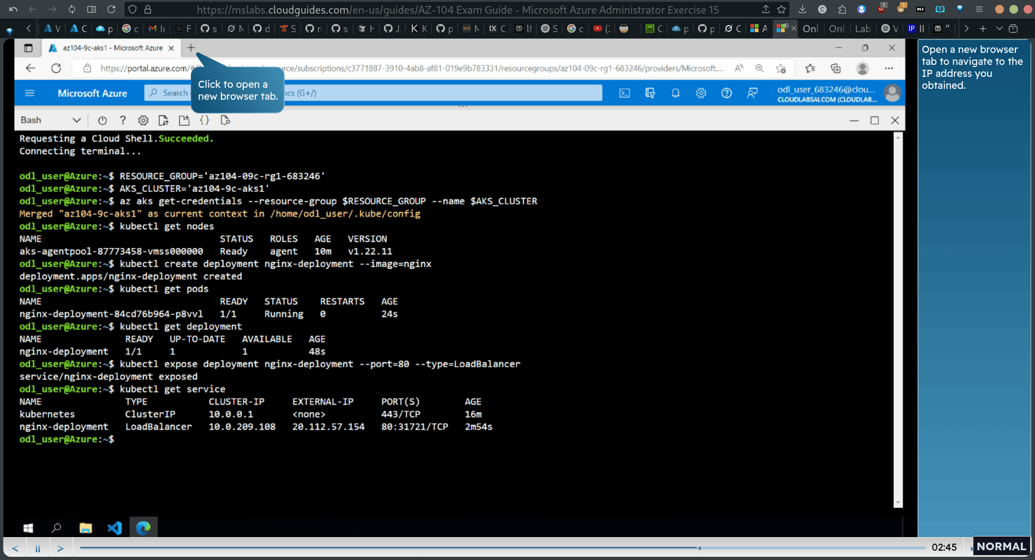Open Cloud Shell settings gear
1035x560 pixels.
[143, 121]
